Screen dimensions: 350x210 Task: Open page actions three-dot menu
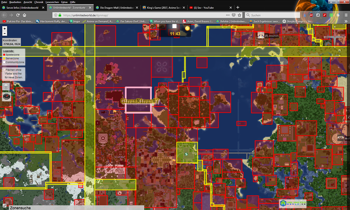(227, 15)
